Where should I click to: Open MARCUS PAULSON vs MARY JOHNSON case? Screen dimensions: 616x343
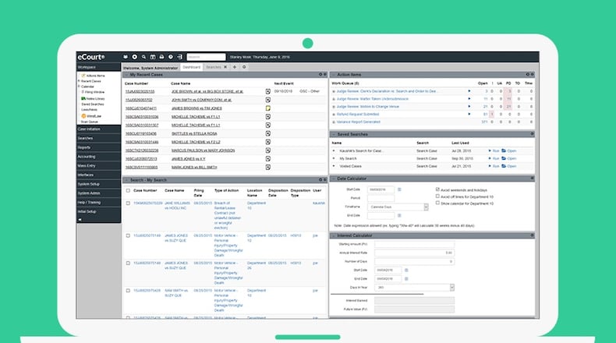click(x=203, y=150)
